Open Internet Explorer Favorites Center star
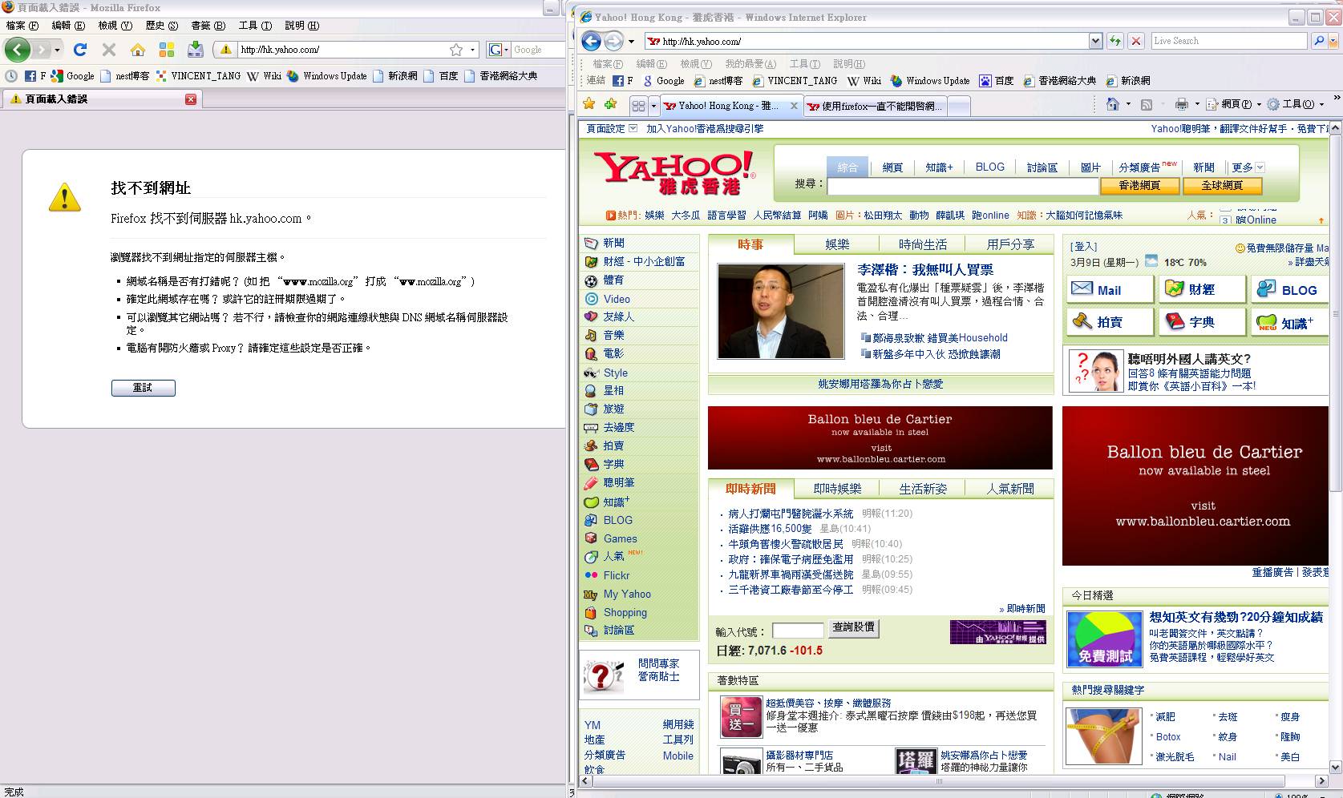The width and height of the screenshot is (1343, 798). [589, 104]
